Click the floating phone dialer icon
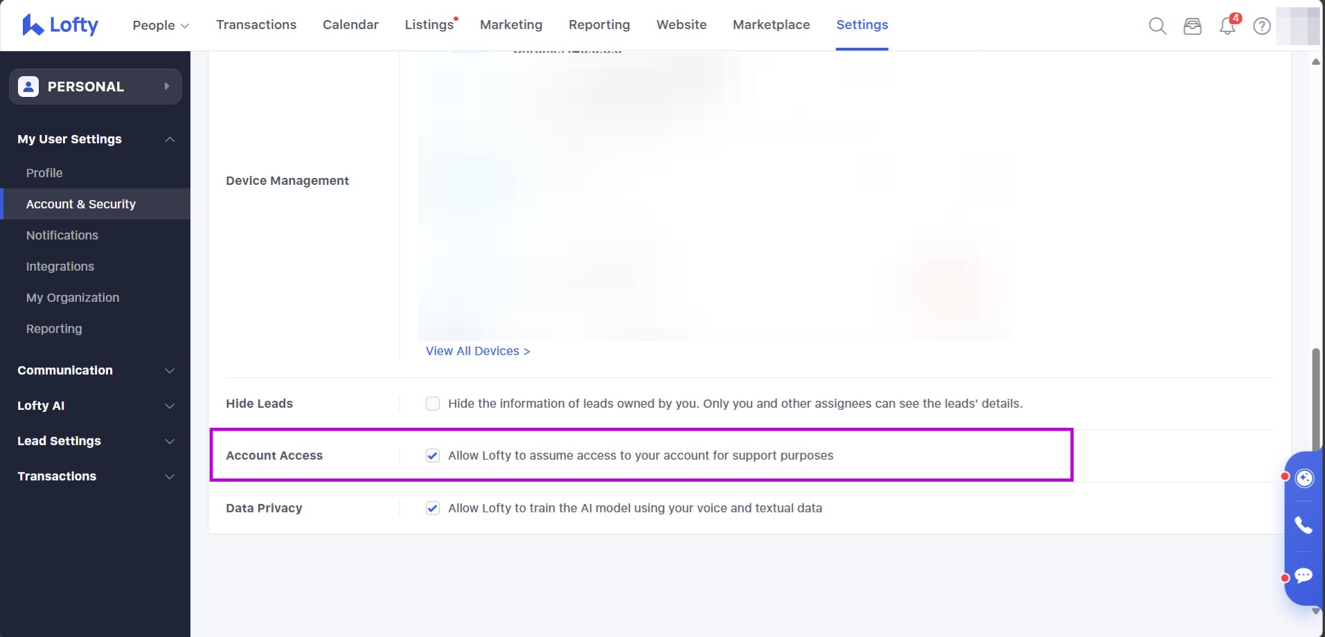1325x637 pixels. coord(1304,526)
